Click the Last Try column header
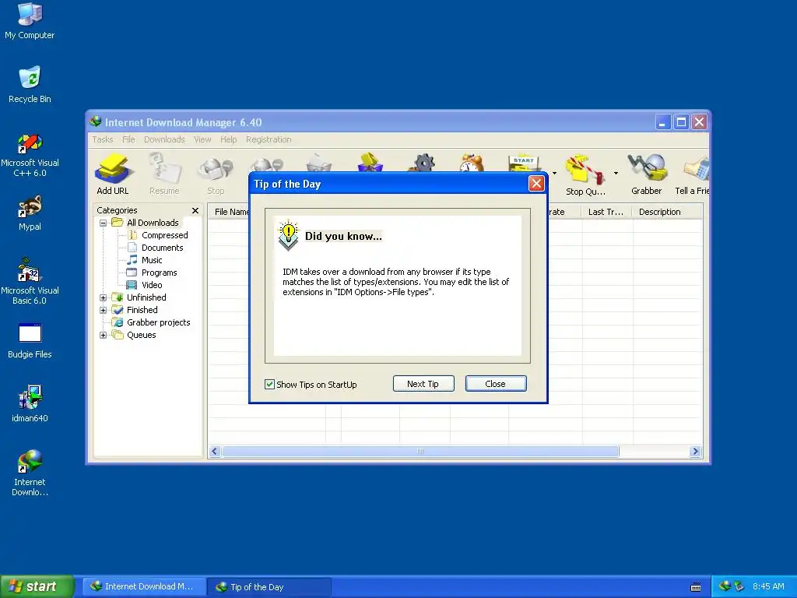797x598 pixels. point(606,212)
